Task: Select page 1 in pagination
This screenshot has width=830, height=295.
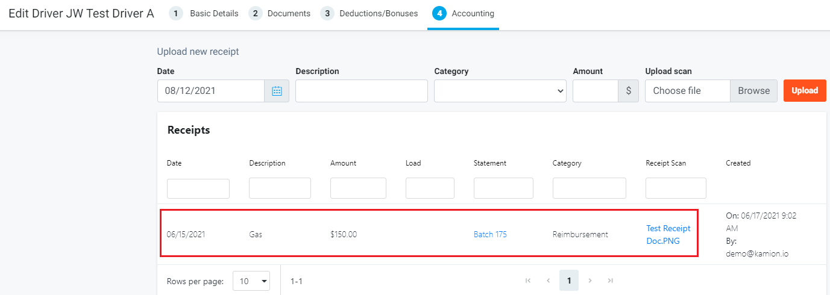Action: click(569, 281)
